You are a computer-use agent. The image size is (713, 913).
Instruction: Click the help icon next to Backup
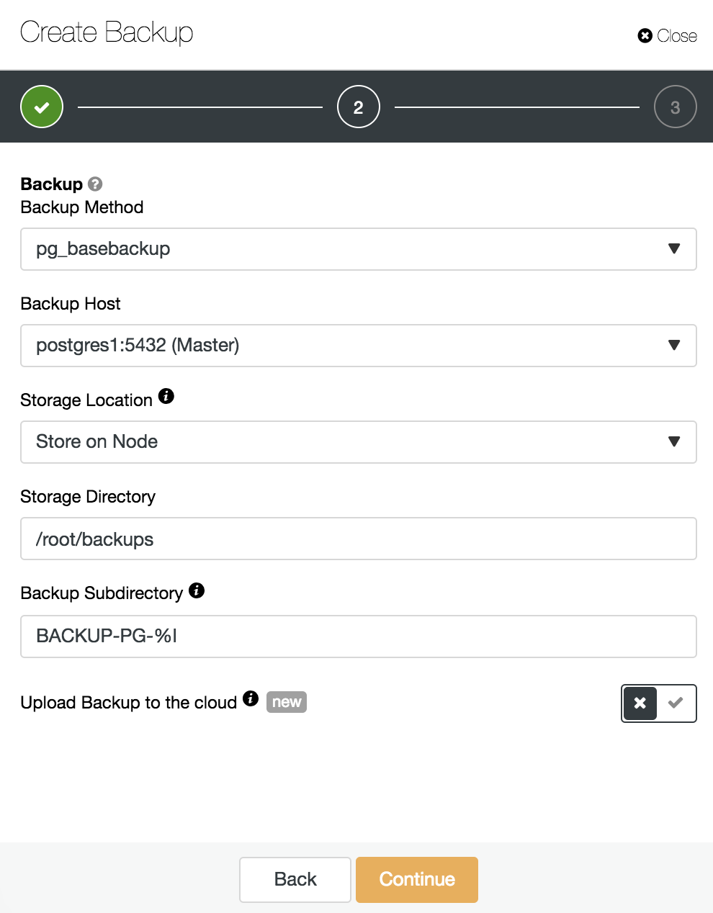point(95,184)
